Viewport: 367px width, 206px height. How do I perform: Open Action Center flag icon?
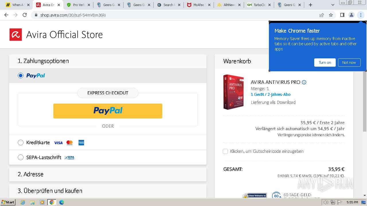click(339, 202)
